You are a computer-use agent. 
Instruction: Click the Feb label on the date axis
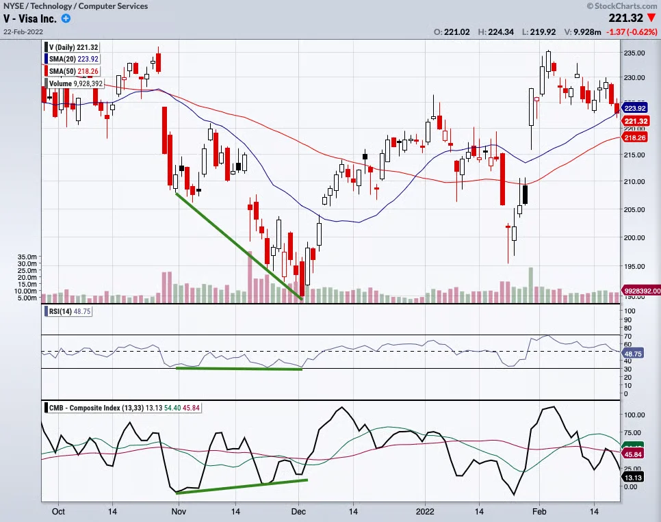point(539,512)
